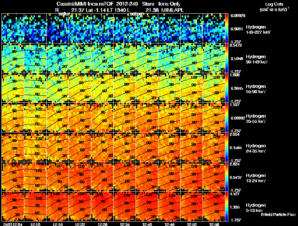The width and height of the screenshot is (298, 226).
Task: Click the colorbar beside Hydrogen 13-24 keV
Action: click(226, 177)
